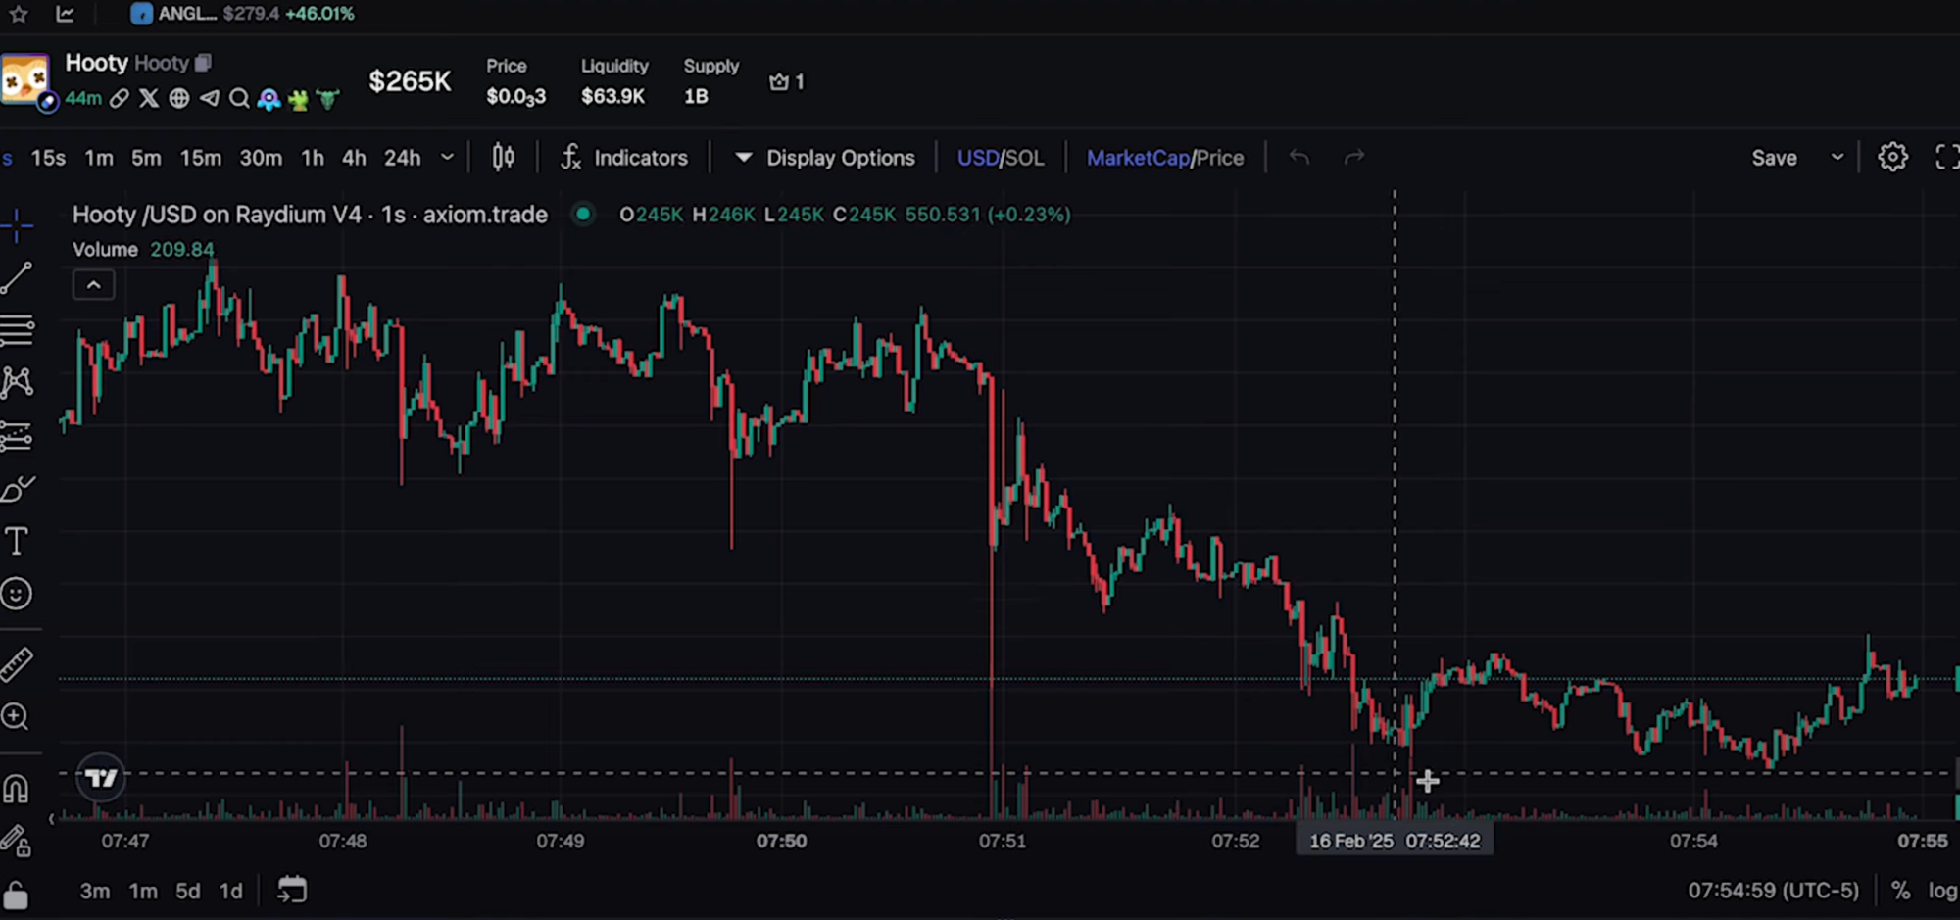This screenshot has width=1960, height=920.
Task: Select the crosshair cursor tool
Action: tap(18, 224)
